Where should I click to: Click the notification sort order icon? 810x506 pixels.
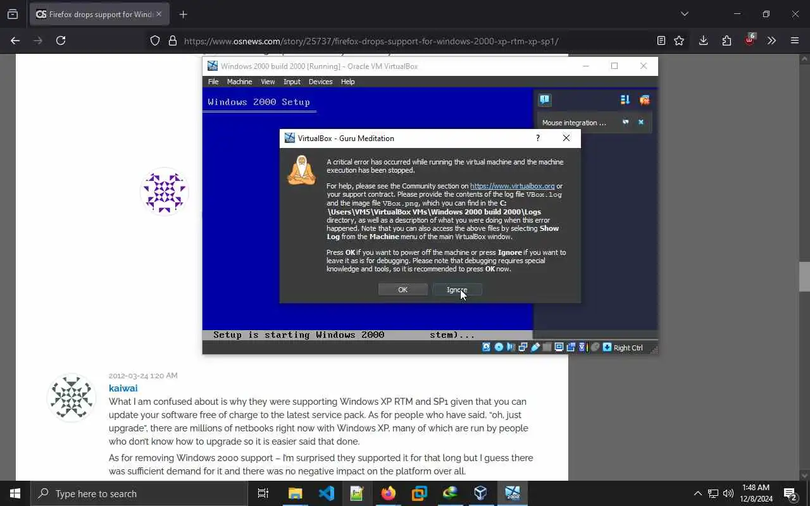[625, 100]
